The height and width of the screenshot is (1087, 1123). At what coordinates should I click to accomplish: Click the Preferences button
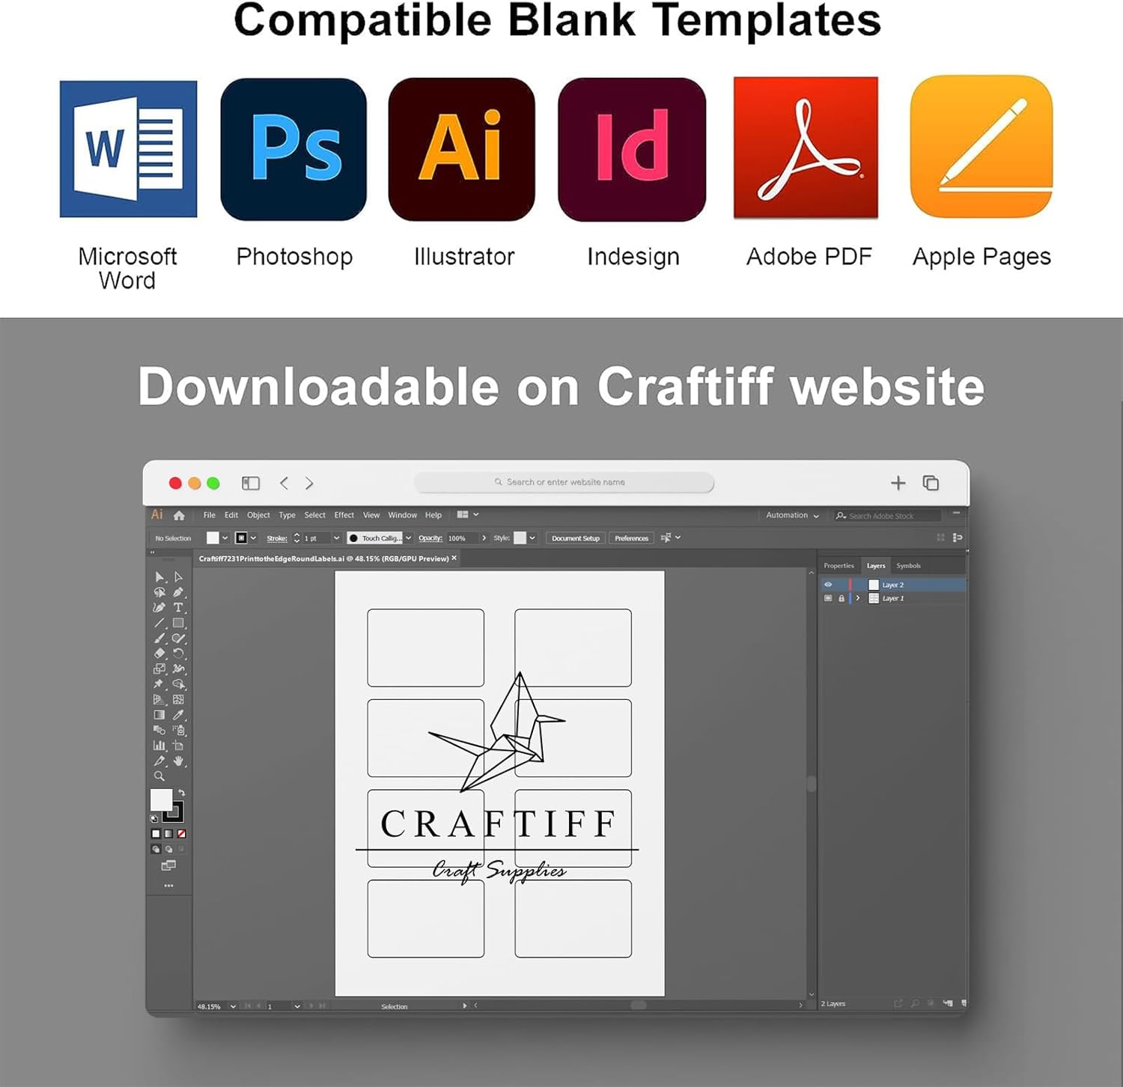[631, 538]
